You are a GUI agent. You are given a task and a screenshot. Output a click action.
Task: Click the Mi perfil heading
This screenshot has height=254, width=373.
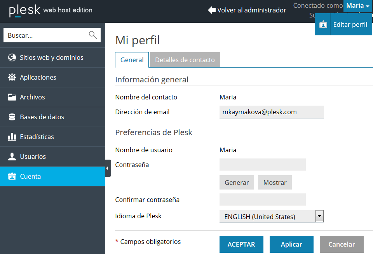[138, 40]
